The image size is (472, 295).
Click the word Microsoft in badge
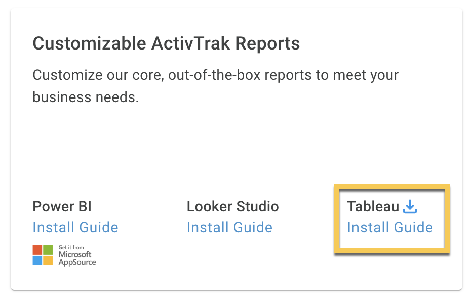point(74,254)
